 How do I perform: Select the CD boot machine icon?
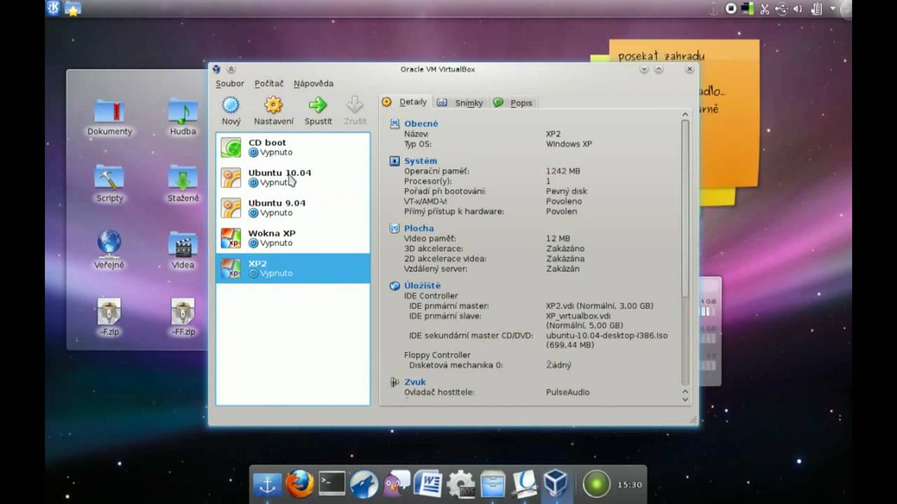231,147
